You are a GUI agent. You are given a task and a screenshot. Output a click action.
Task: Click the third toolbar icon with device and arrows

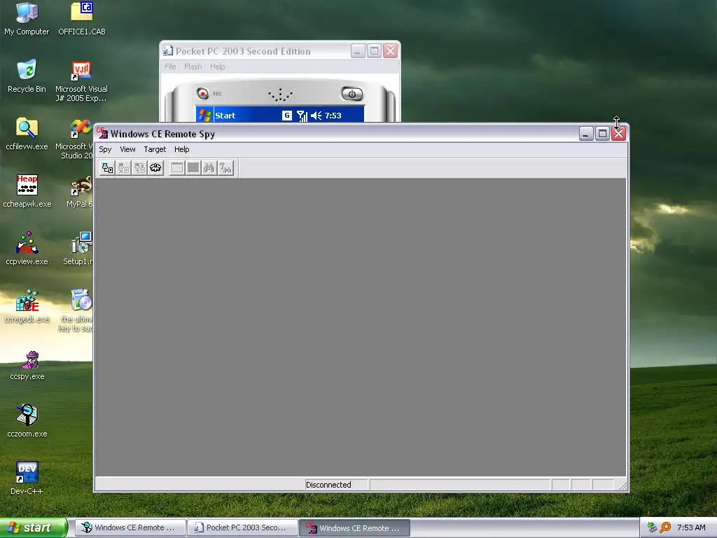click(139, 168)
